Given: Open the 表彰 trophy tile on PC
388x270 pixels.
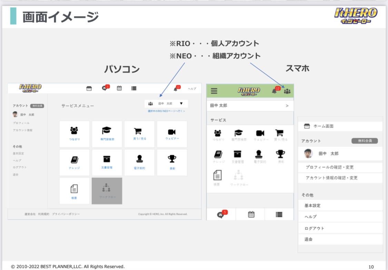Looking at the screenshot, I should point(172,162).
